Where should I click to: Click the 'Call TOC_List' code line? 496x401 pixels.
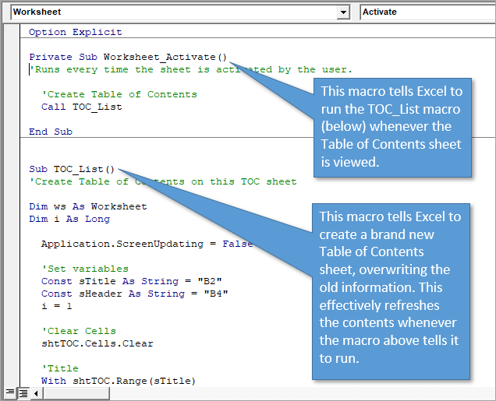click(82, 107)
